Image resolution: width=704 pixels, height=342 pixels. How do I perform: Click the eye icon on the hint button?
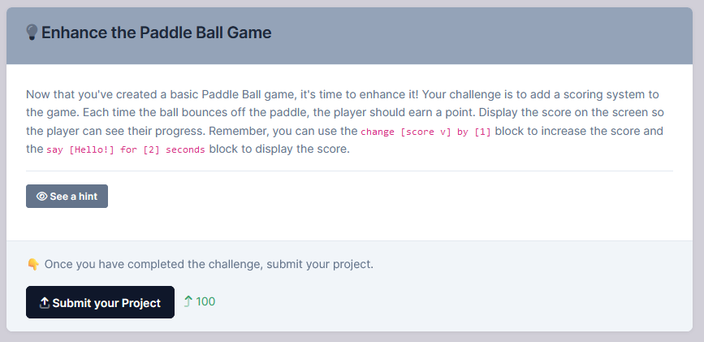pyautogui.click(x=41, y=196)
